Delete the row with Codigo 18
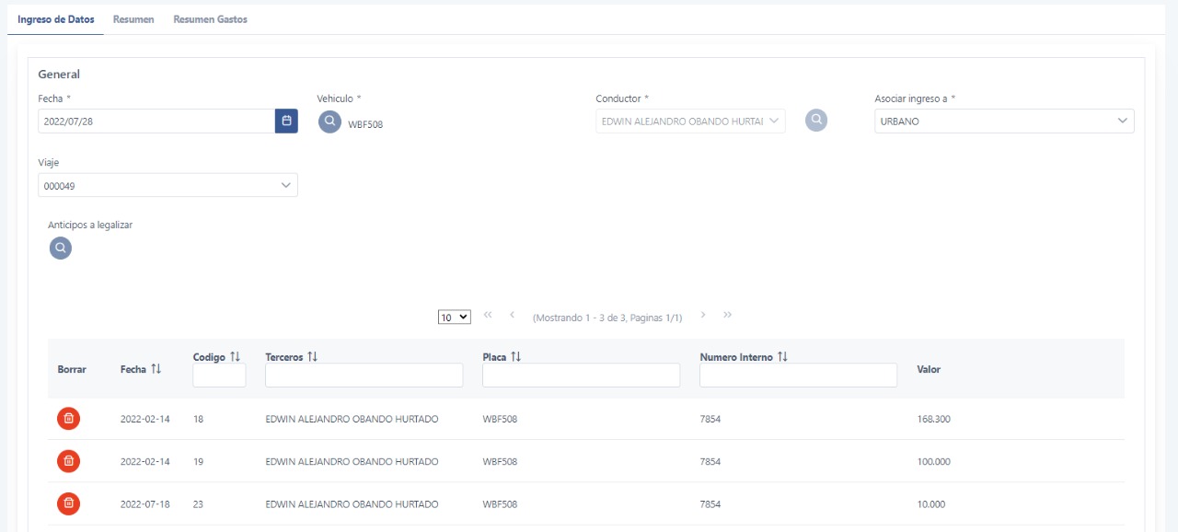Image resolution: width=1178 pixels, height=532 pixels. pos(68,419)
